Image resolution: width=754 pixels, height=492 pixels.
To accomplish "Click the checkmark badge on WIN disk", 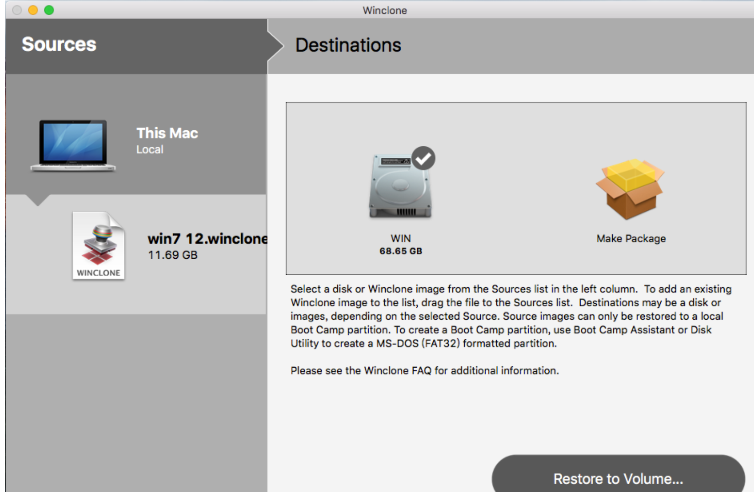I will (x=424, y=158).
